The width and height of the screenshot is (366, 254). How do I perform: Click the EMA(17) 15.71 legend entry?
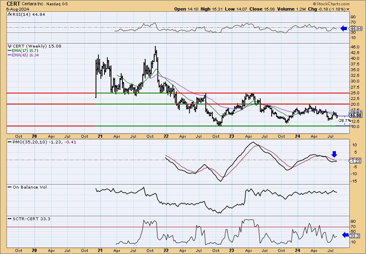click(25, 51)
